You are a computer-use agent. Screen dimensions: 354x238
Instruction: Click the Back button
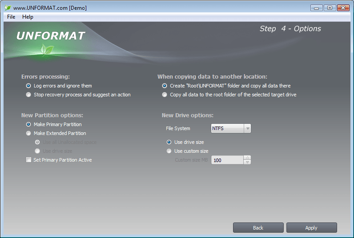pos(258,228)
